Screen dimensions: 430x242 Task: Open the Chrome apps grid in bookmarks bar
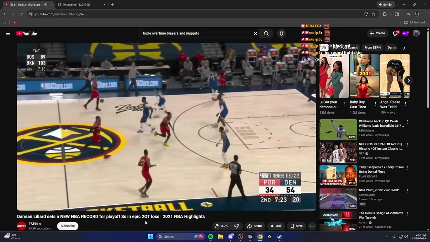[4, 23]
